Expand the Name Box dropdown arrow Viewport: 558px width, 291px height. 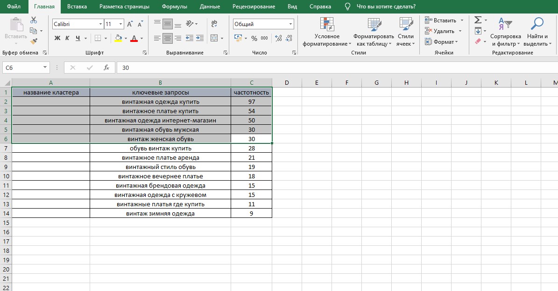point(45,68)
